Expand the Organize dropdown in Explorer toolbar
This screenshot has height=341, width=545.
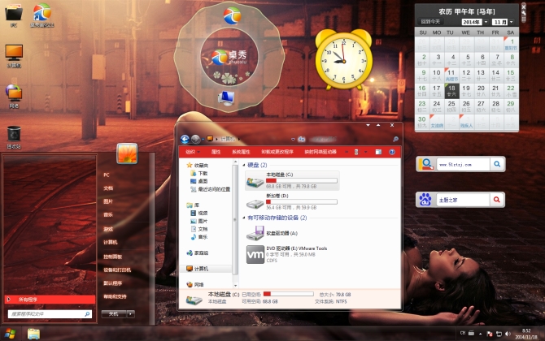pyautogui.click(x=193, y=152)
